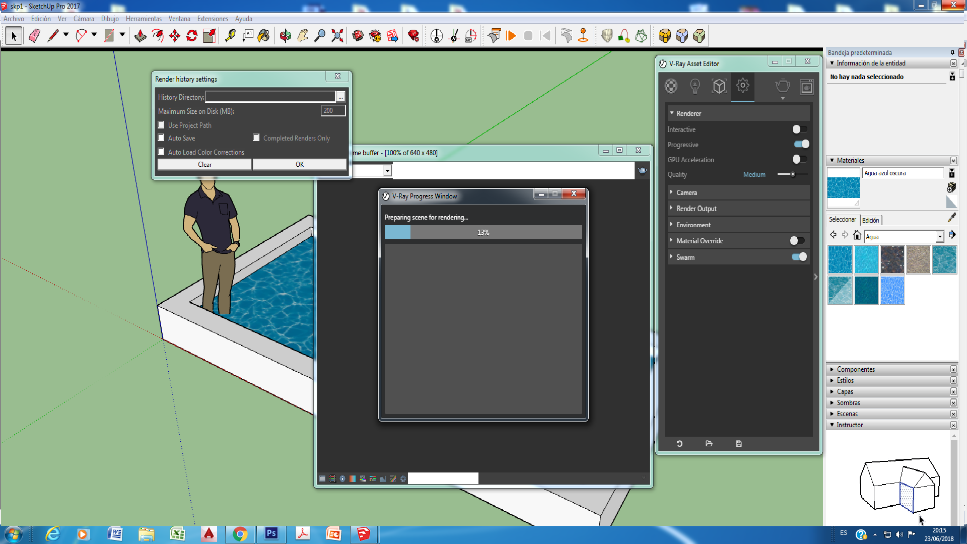
Task: Enable the Auto Save checkbox
Action: (x=161, y=138)
